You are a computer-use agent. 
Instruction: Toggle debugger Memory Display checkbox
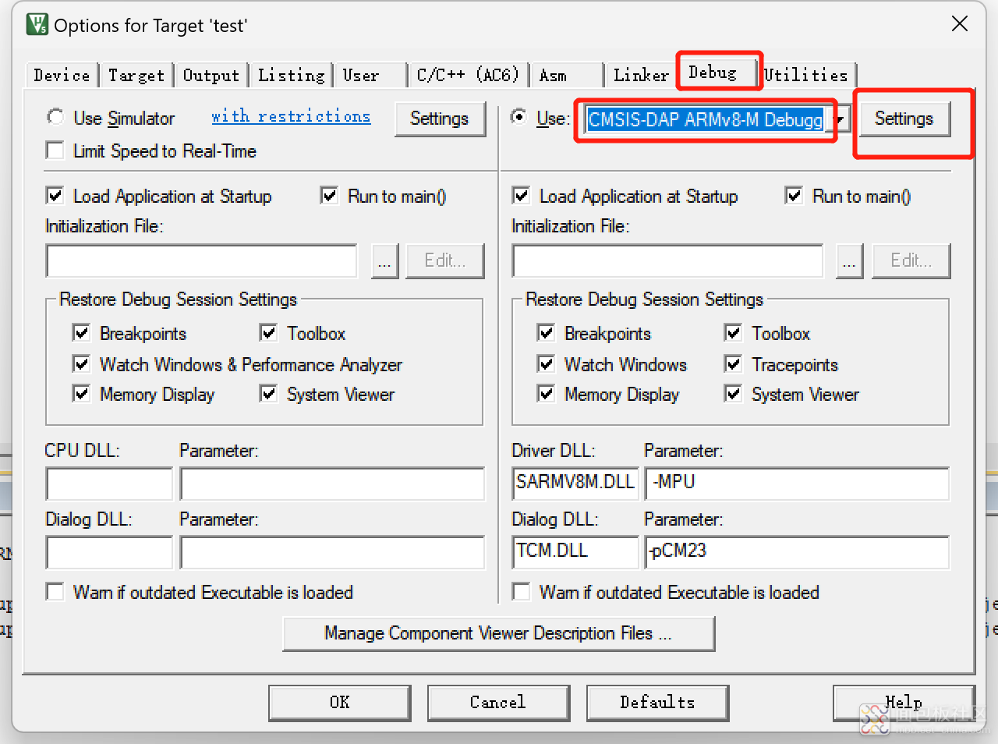pyautogui.click(x=547, y=394)
